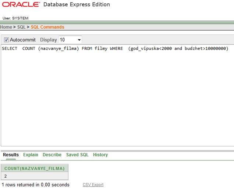Select the result cell with value 2

(x=35, y=176)
